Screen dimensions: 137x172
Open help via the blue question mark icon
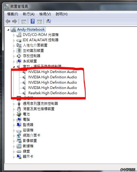tap(32, 21)
